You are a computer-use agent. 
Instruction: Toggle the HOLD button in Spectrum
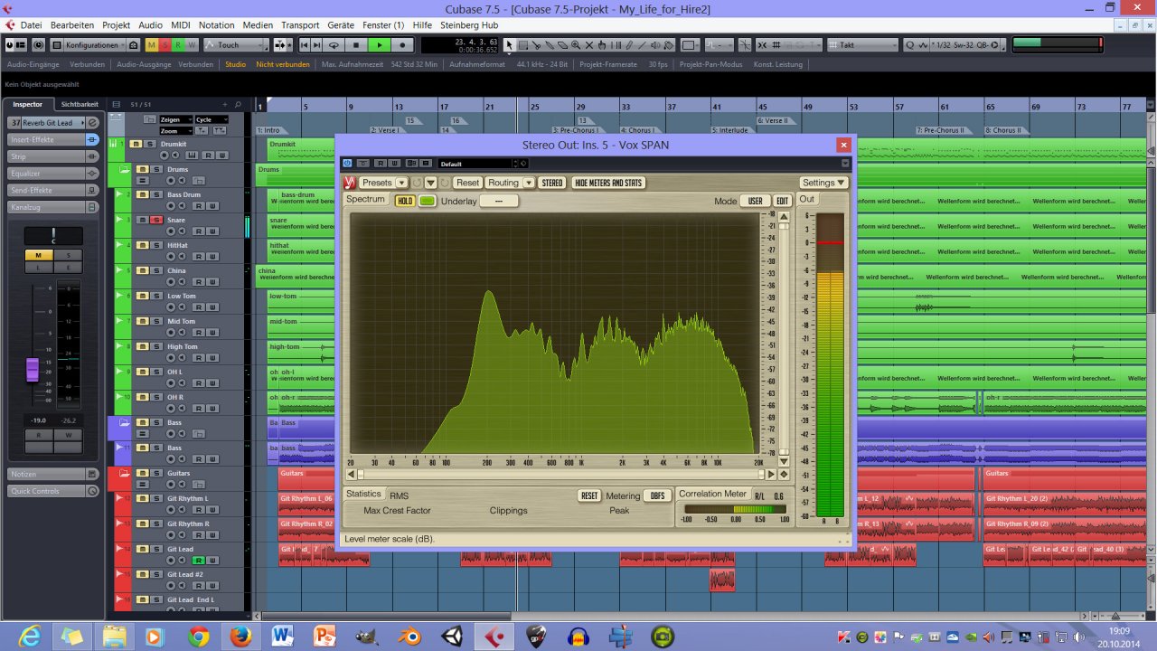pyautogui.click(x=405, y=201)
